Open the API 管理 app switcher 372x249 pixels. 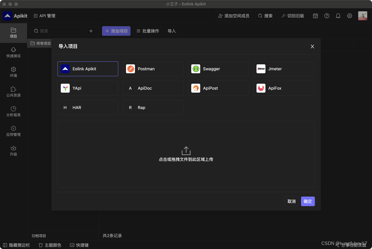tap(44, 16)
